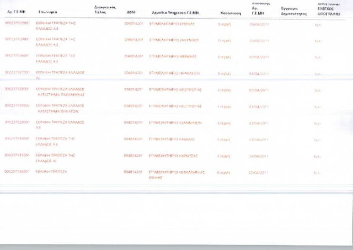Click ΝΑΙ value in ΖΑΚΥΝΘΟΥ row

[x=318, y=41]
